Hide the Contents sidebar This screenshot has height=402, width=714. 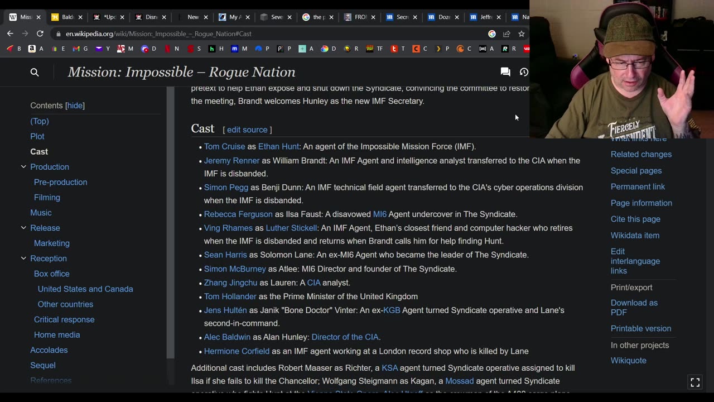[75, 106]
